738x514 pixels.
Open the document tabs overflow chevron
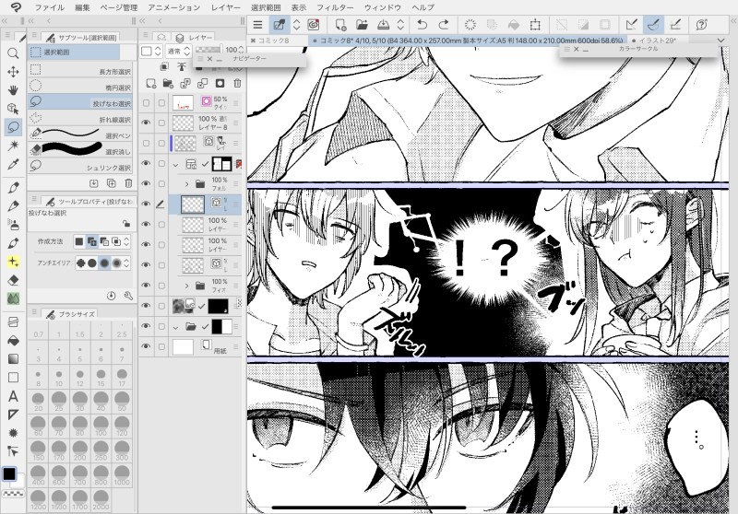pos(721,41)
